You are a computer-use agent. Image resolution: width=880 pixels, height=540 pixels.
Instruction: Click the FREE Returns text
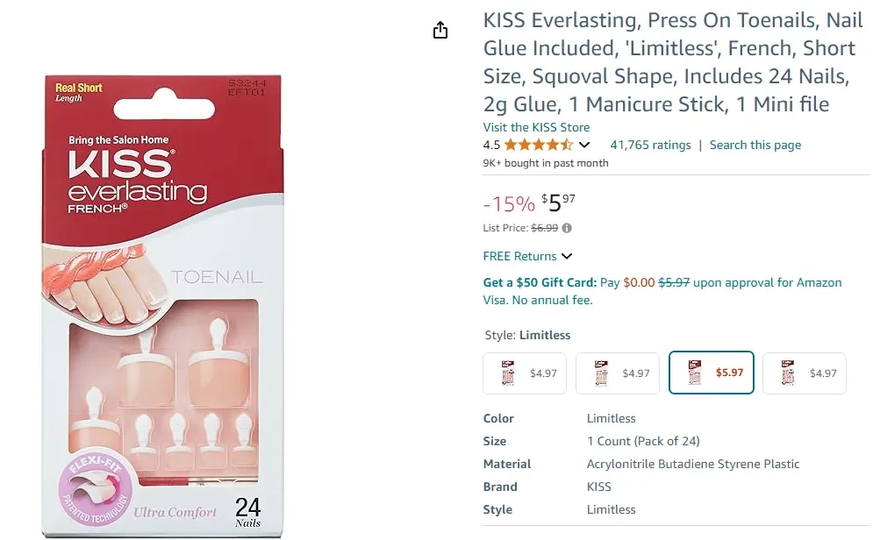519,257
